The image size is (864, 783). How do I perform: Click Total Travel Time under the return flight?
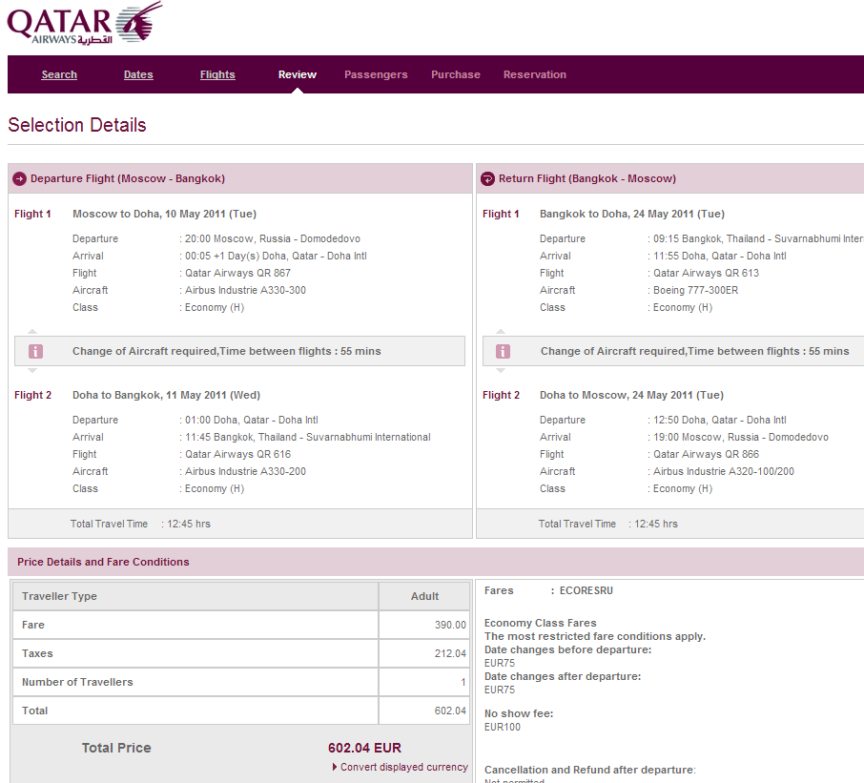pyautogui.click(x=607, y=524)
